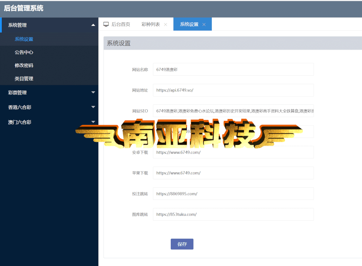The width and height of the screenshot is (362, 266).
Task: Select the 彩票管理 sidebar heading
Action: click(x=18, y=93)
